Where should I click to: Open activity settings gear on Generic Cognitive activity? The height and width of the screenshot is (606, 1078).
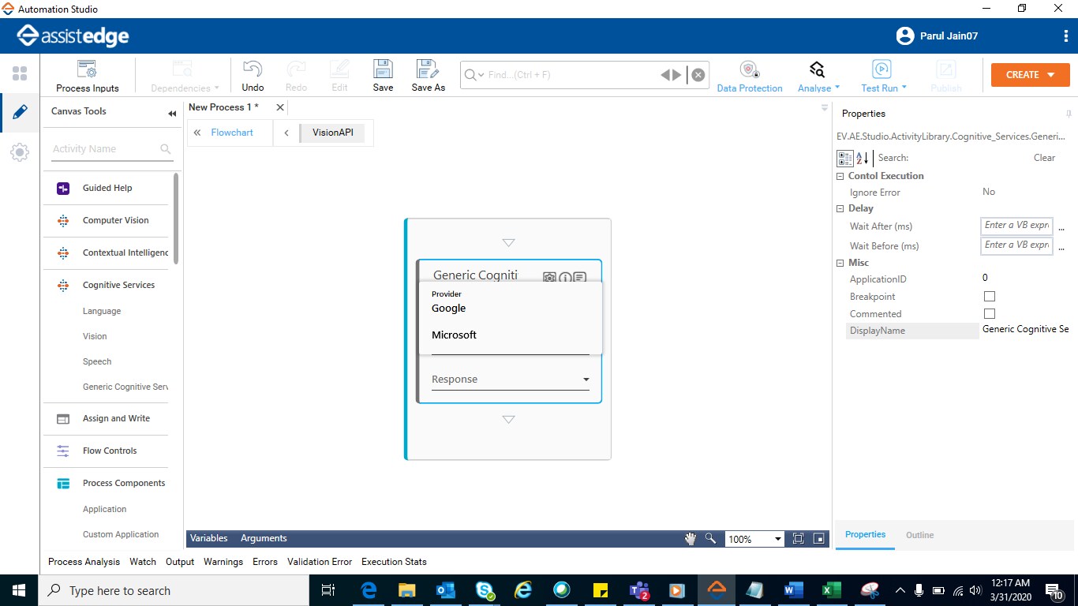pyautogui.click(x=549, y=278)
